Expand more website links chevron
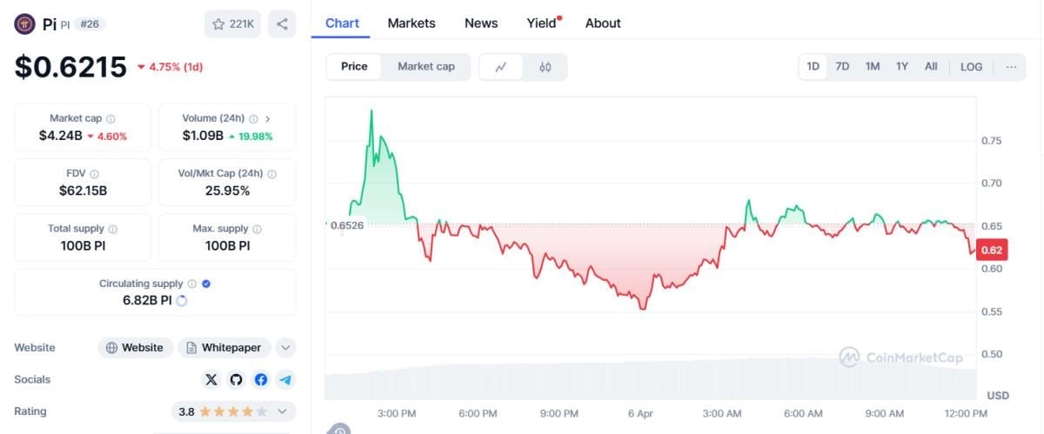The width and height of the screenshot is (1044, 434). pos(285,348)
